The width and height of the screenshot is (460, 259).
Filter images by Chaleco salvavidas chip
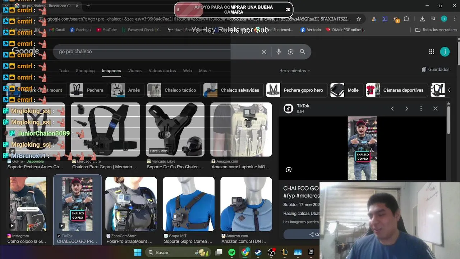pyautogui.click(x=233, y=90)
